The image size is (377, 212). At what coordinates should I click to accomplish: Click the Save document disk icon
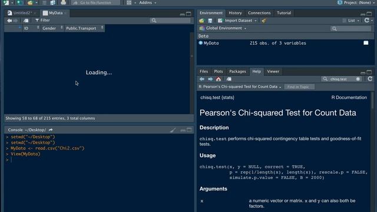[44, 2]
